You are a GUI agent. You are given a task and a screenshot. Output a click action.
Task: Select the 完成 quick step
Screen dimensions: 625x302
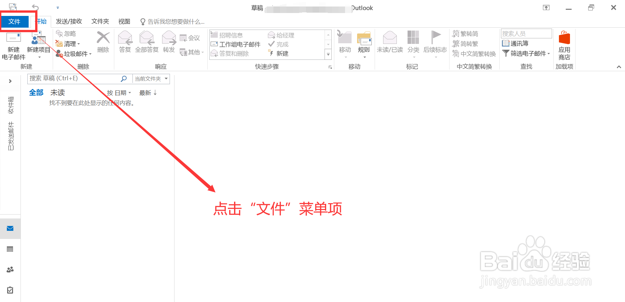click(x=279, y=44)
